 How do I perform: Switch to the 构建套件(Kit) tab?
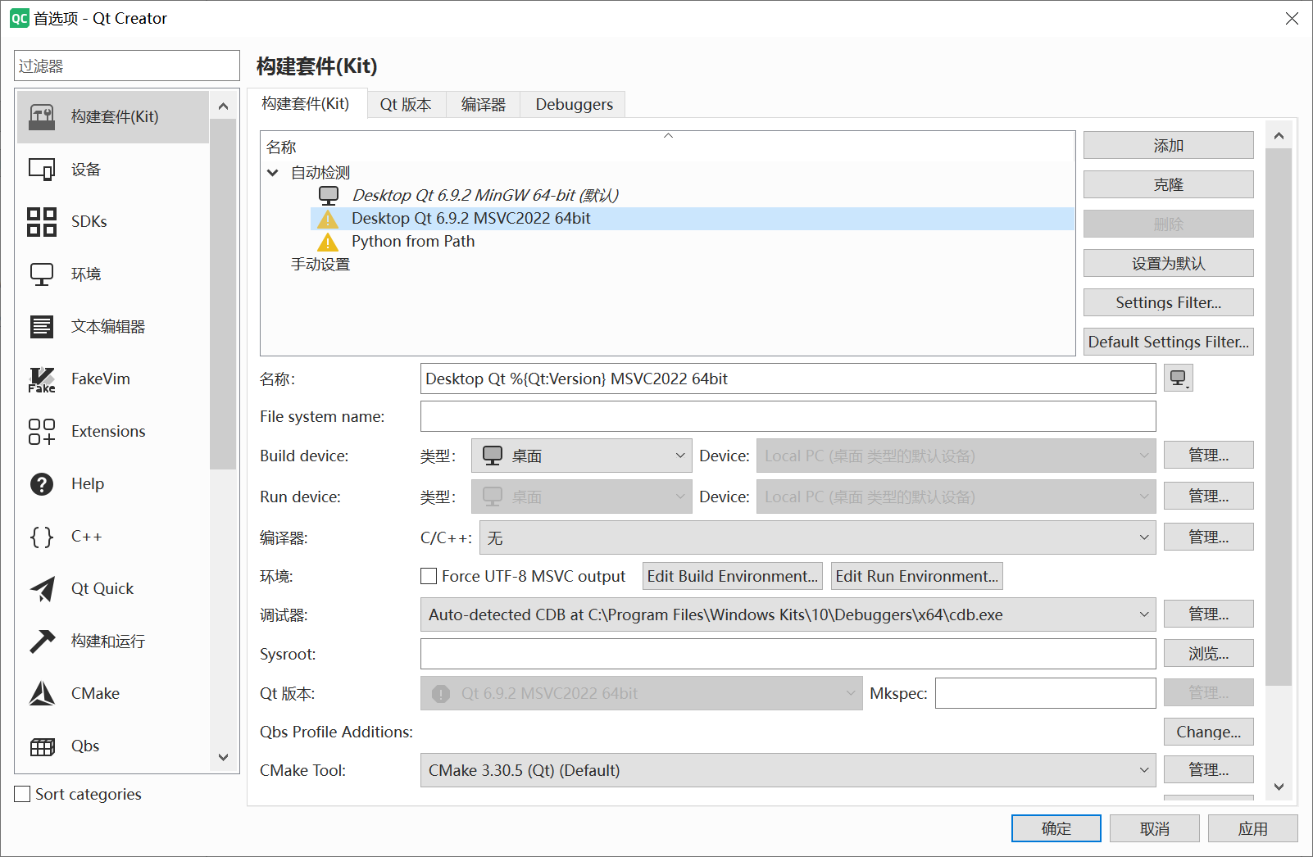(x=306, y=103)
